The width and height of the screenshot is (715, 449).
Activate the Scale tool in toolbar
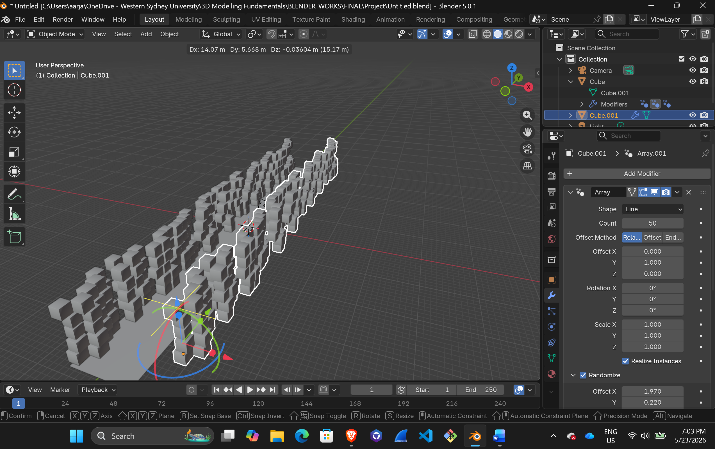click(x=14, y=152)
